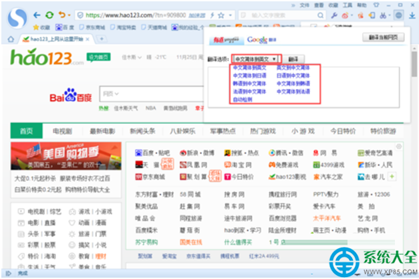Image resolution: width=419 pixels, height=279 pixels.
Task: Choose 日语到中文简体 option
Action: point(293,76)
